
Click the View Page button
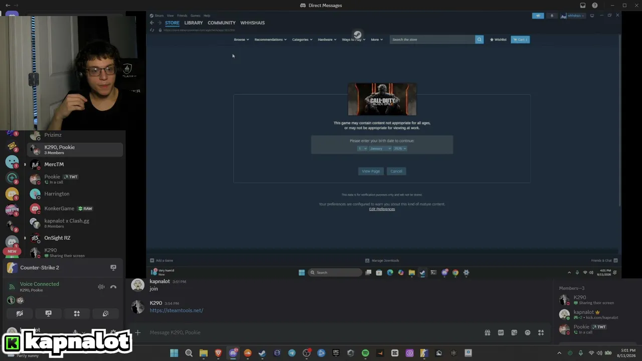371,171
